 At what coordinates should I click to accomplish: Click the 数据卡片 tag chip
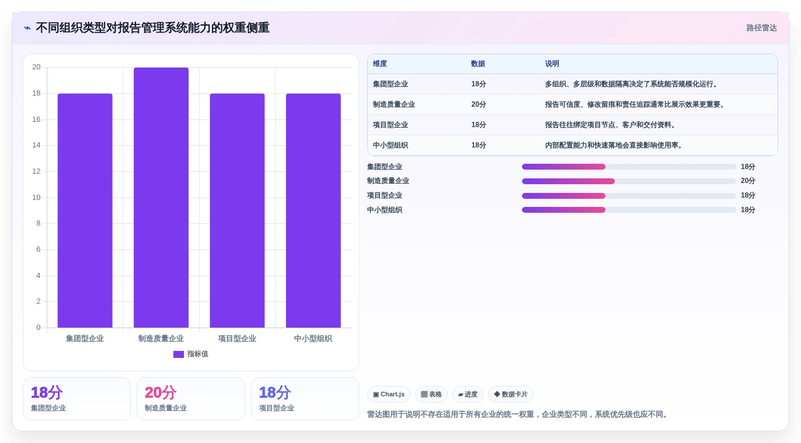(x=511, y=395)
